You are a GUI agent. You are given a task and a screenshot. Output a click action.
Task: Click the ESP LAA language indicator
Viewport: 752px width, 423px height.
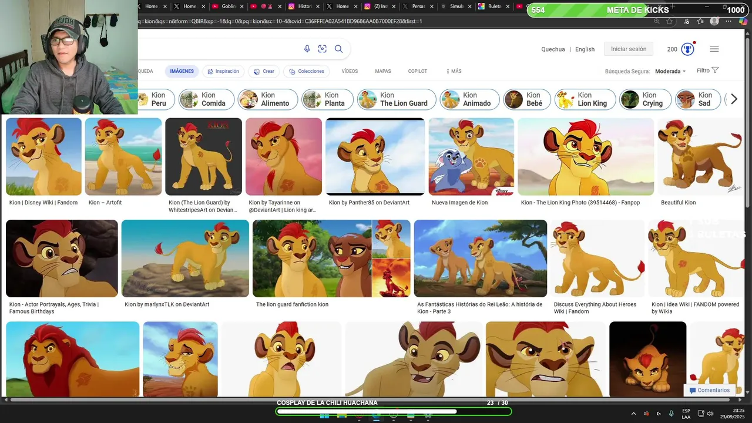(x=686, y=414)
